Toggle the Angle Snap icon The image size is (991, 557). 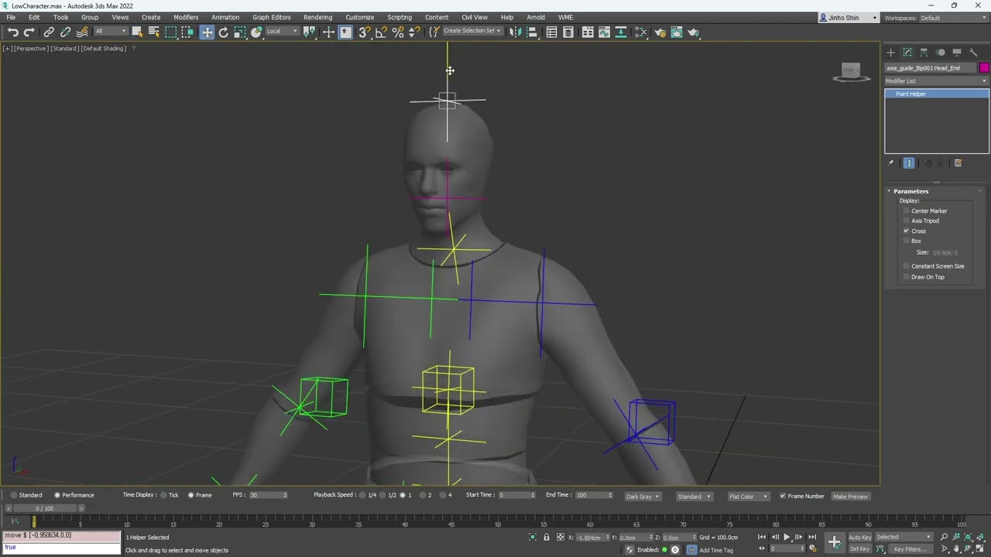381,32
